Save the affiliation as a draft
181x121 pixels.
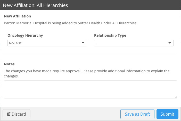point(137,114)
